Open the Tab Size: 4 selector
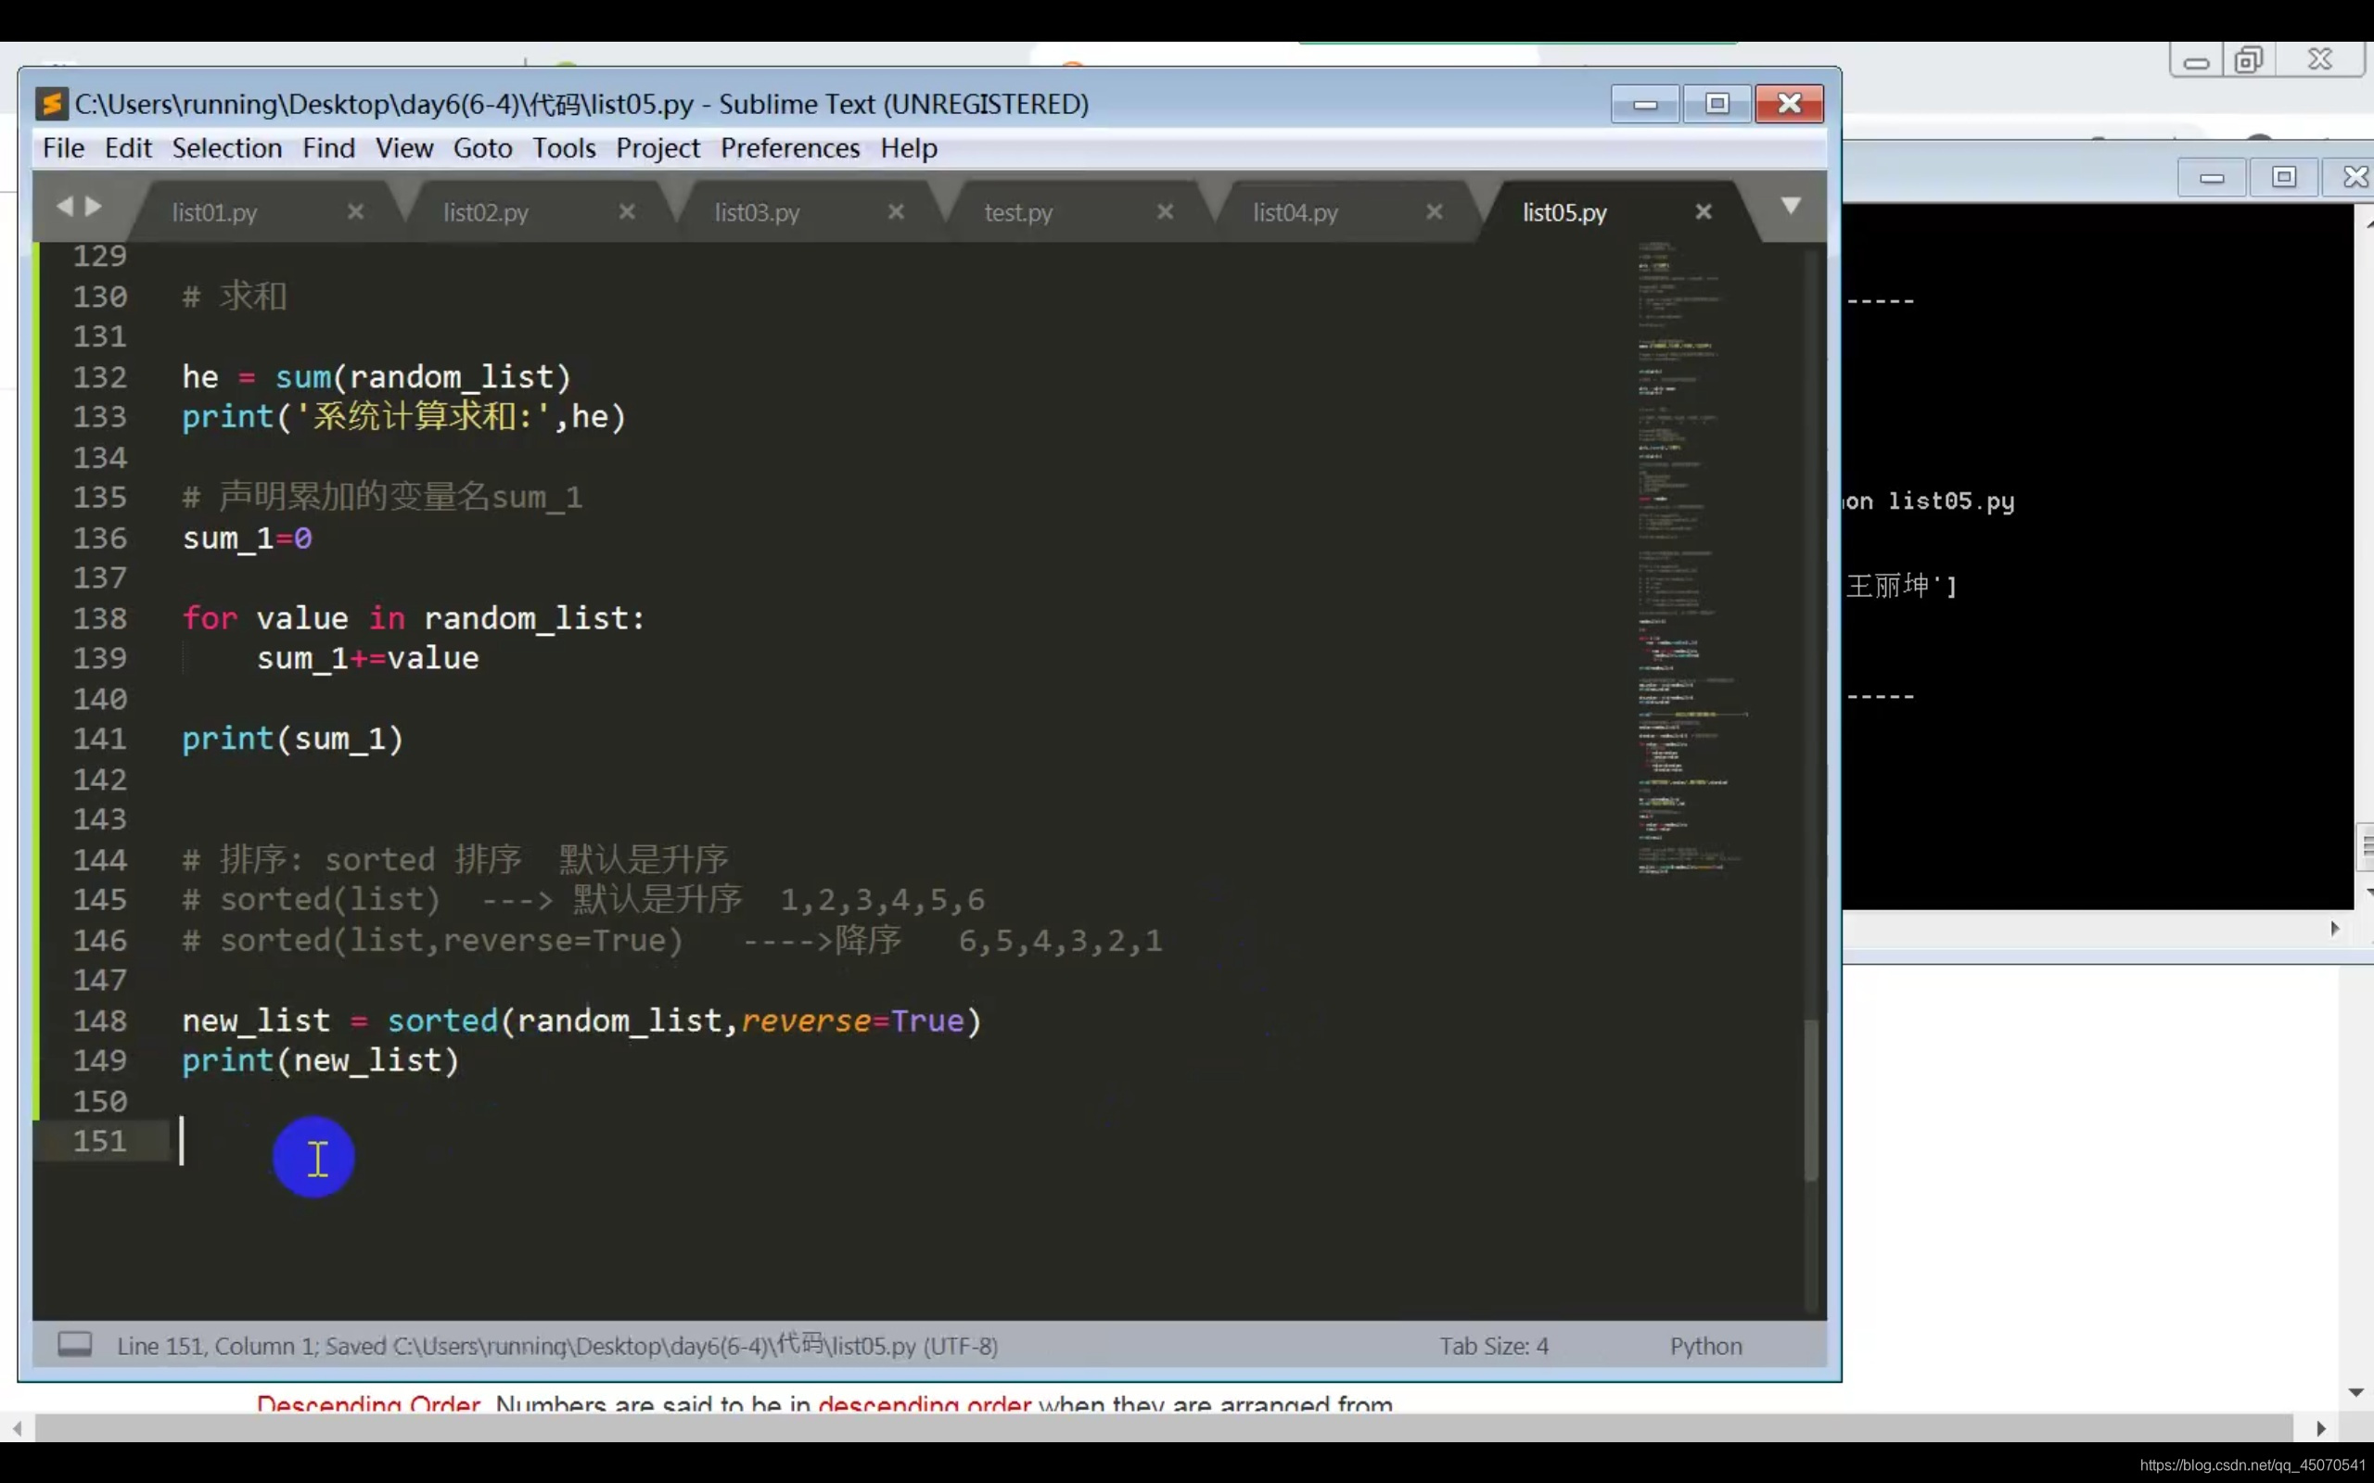 tap(1493, 1346)
